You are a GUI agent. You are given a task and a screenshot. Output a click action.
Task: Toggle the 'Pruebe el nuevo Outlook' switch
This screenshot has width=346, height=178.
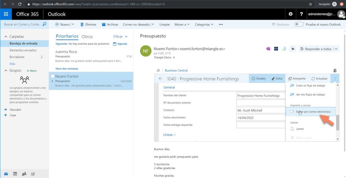pyautogui.click(x=299, y=24)
